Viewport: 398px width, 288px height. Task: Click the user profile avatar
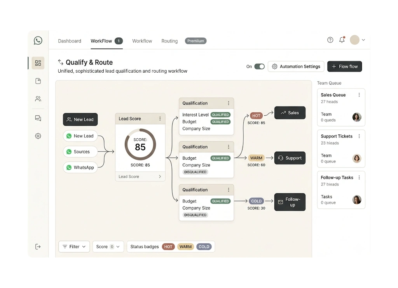click(x=354, y=40)
